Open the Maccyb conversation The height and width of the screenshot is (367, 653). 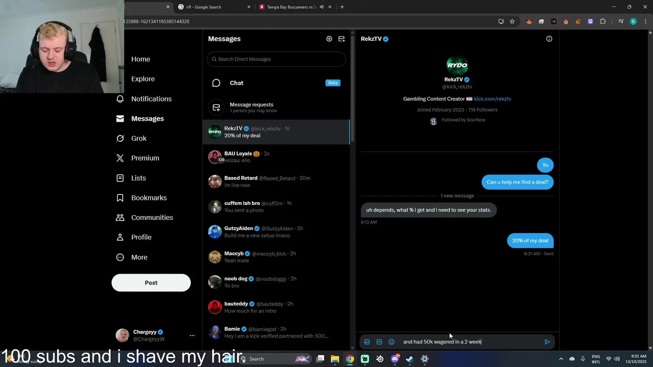276,257
